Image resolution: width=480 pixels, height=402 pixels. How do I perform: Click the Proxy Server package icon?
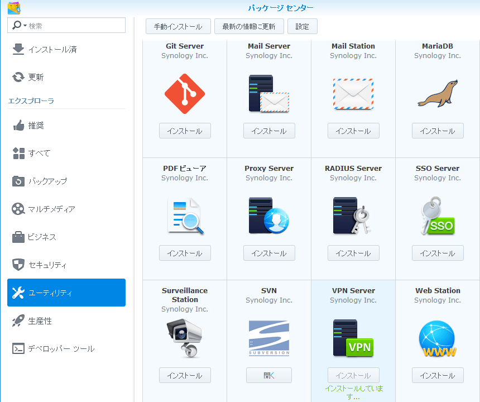point(269,216)
